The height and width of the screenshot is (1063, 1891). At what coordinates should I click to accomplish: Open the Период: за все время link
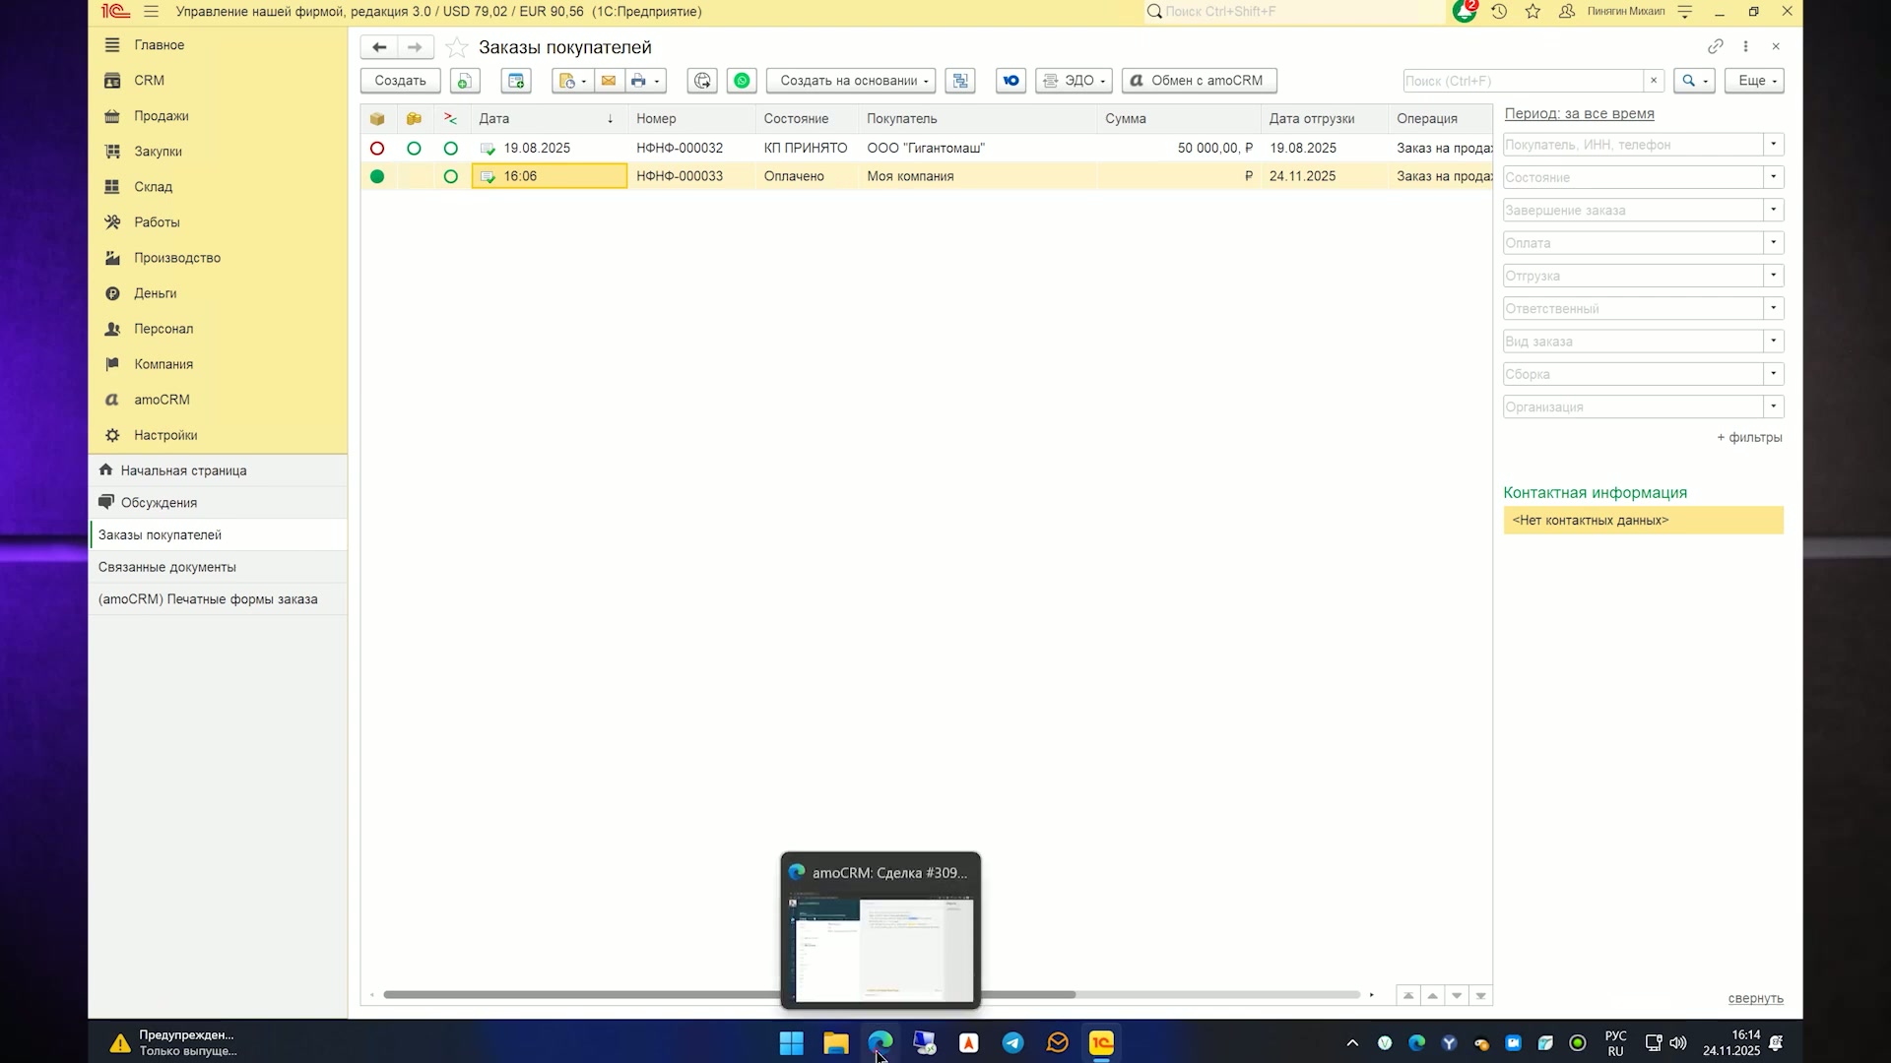click(x=1579, y=113)
